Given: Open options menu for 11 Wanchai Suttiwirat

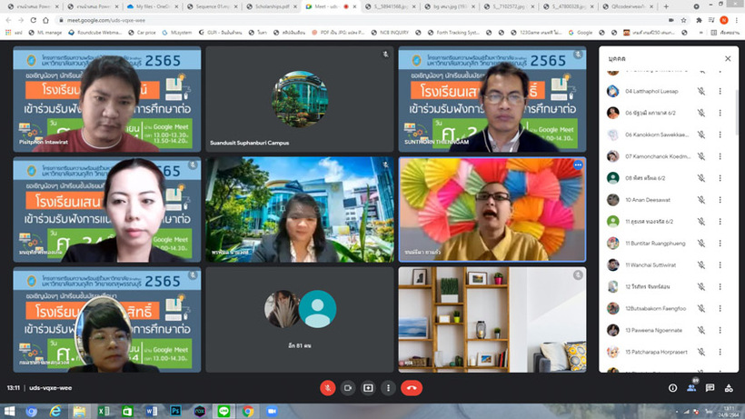Looking at the screenshot, I should coord(720,264).
